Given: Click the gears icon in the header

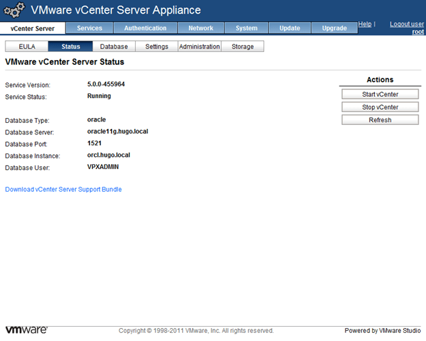Looking at the screenshot, I should coord(15,10).
